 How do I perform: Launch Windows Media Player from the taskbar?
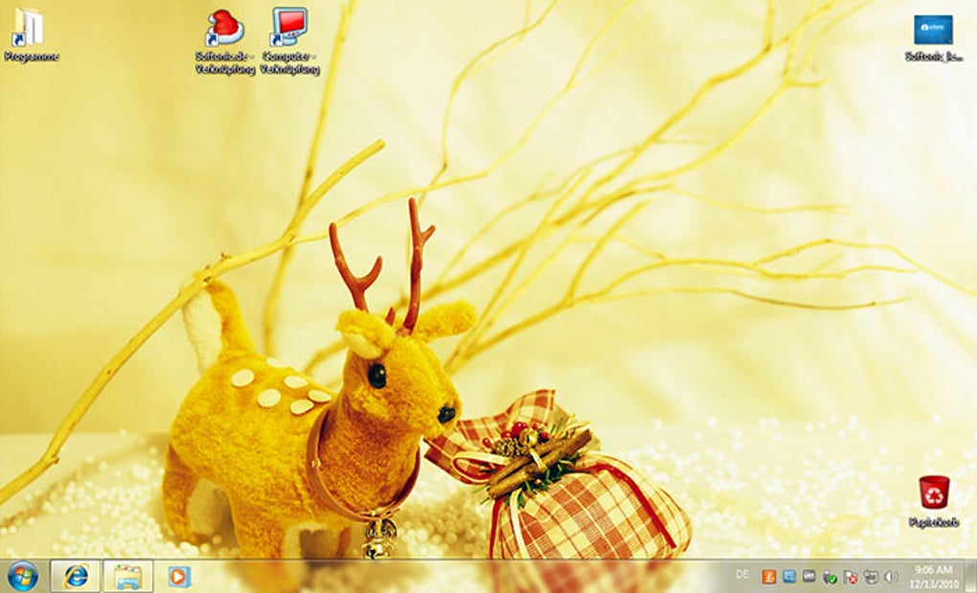[x=179, y=577]
